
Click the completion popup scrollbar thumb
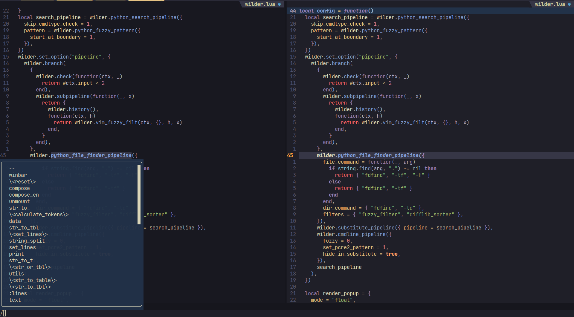point(139,195)
